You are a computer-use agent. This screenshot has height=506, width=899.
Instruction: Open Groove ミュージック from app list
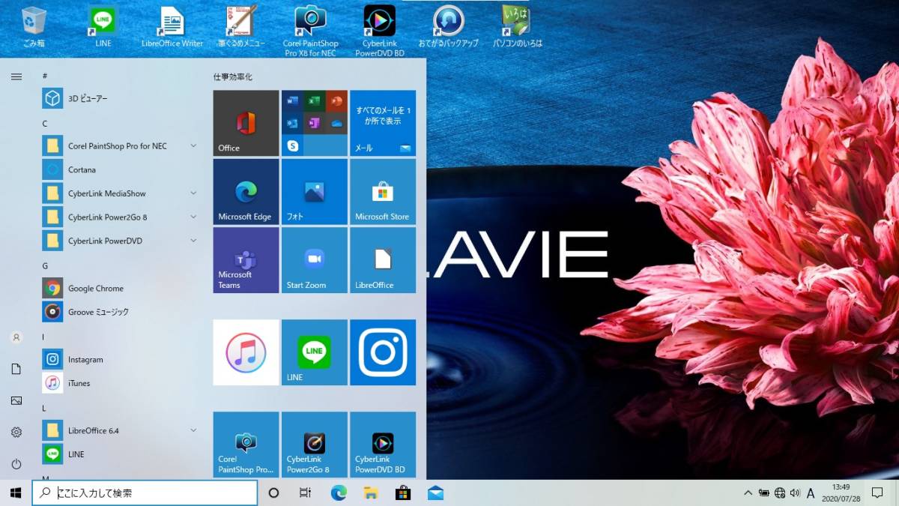120,312
